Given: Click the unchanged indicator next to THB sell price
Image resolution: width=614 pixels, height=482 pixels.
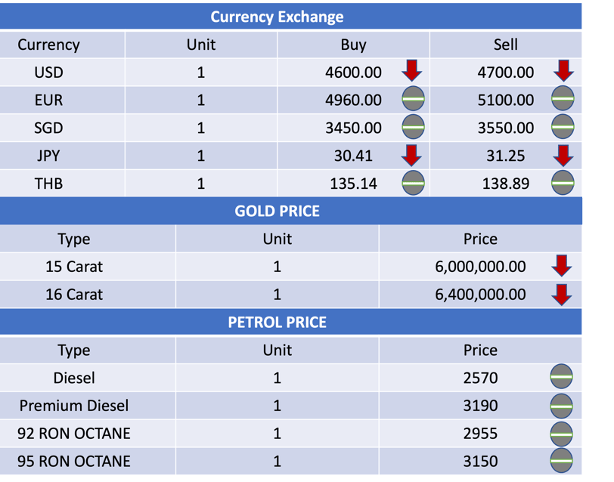Looking at the screenshot, I should click(563, 183).
